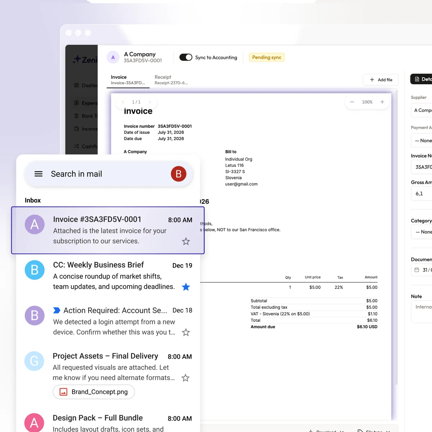Open the Category None dropdown

click(422, 232)
